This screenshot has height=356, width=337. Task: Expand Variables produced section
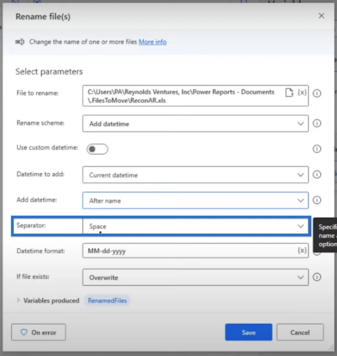[x=18, y=300]
